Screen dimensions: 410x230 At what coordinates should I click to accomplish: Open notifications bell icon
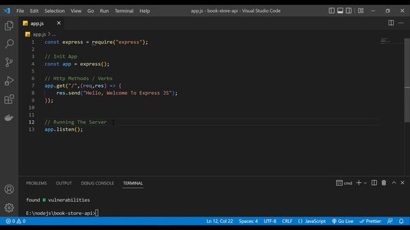(x=401, y=221)
